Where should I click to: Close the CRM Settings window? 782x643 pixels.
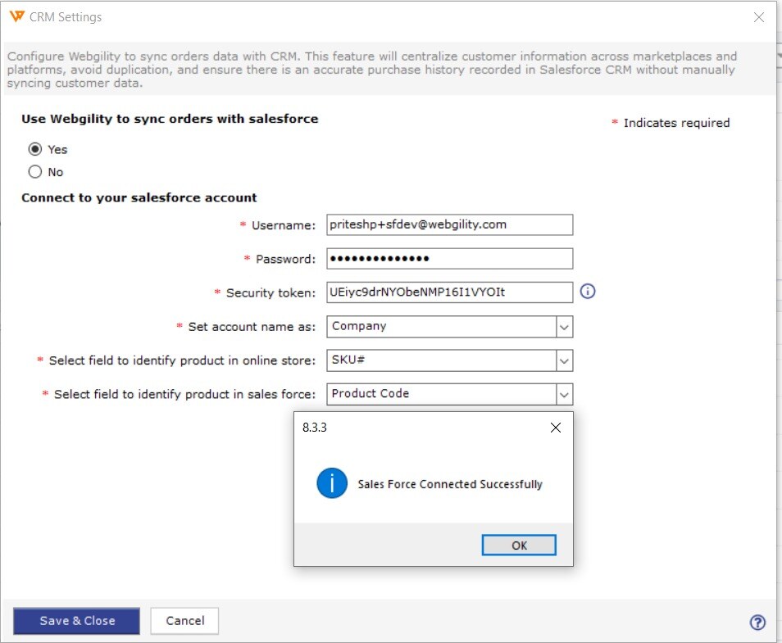[758, 17]
